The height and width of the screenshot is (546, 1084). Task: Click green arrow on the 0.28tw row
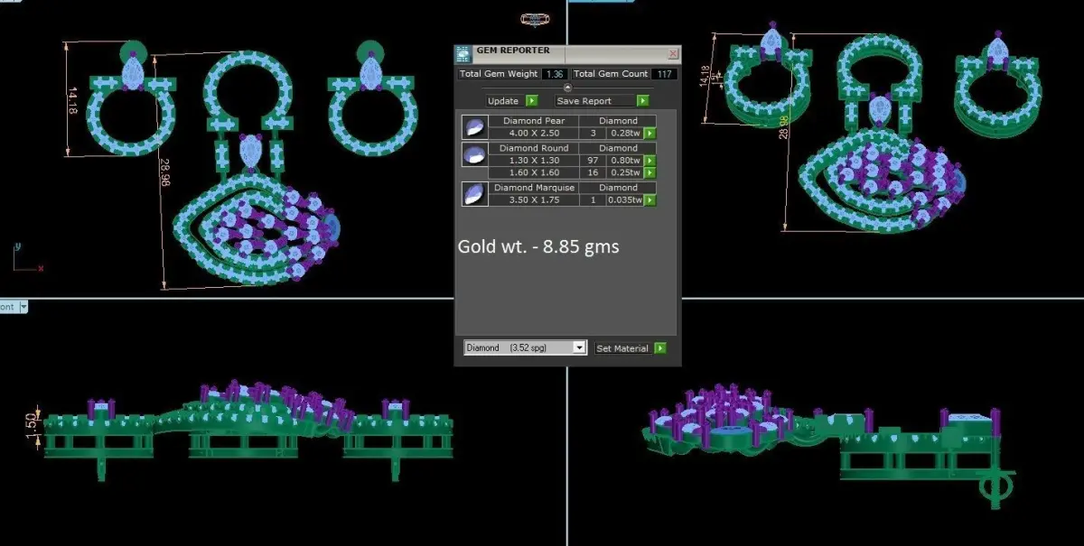pyautogui.click(x=649, y=134)
